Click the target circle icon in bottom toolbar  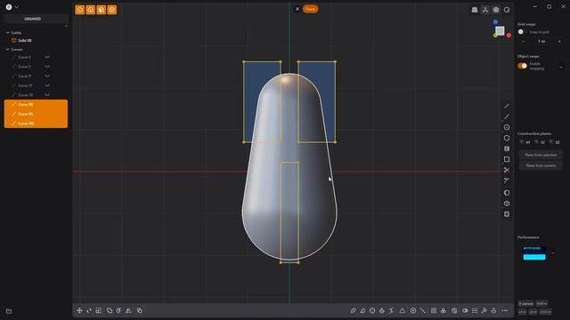[x=413, y=310]
